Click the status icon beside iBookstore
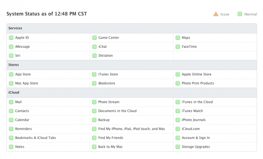Image resolution: width=263 pixels, height=159 pixels. point(94,83)
